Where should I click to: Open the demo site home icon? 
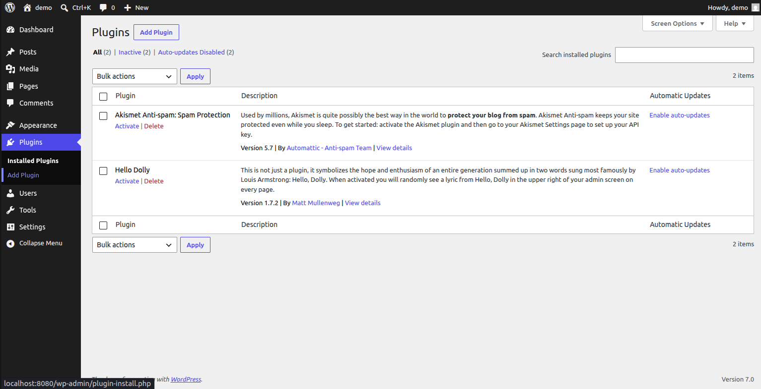coord(27,7)
